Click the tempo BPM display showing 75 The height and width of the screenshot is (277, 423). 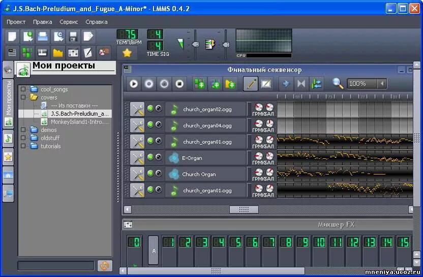[127, 34]
